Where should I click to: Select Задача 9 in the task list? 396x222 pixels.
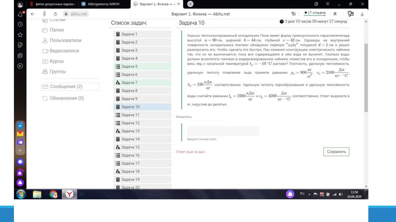coord(142,99)
